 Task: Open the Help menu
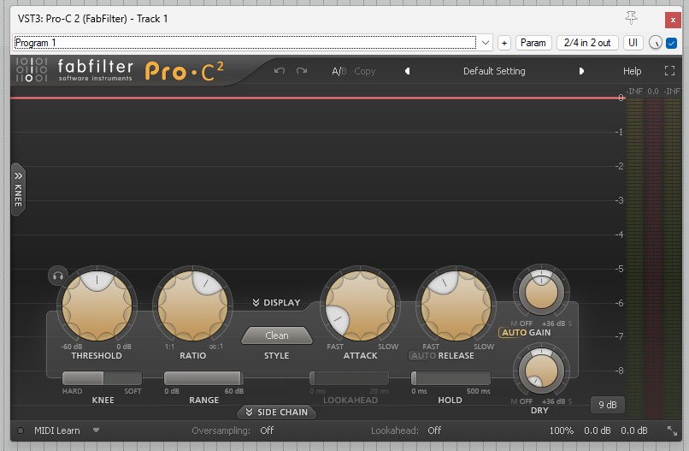pos(632,71)
